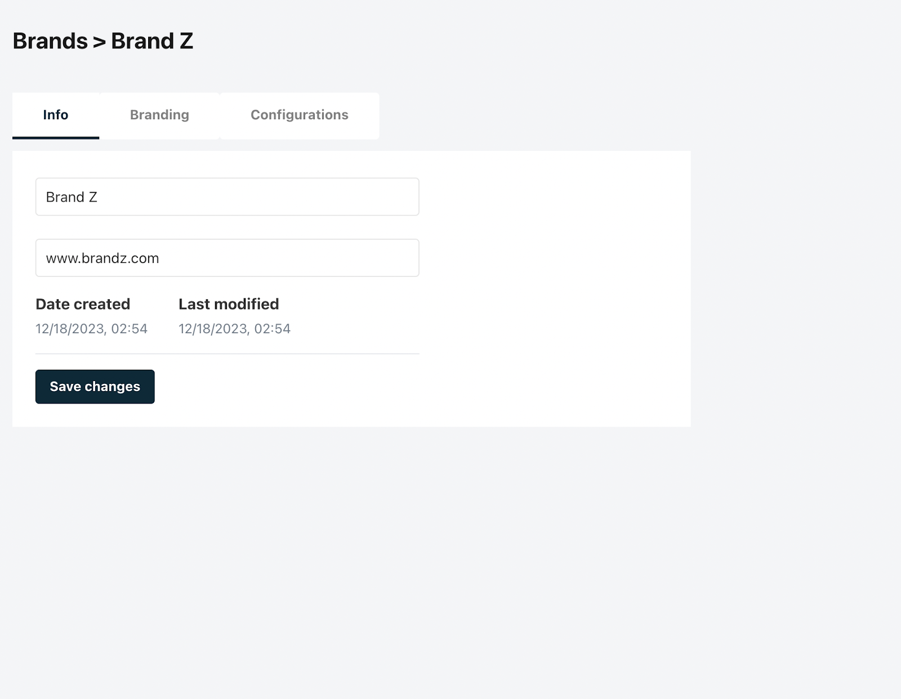Click the Date created label
901x699 pixels.
coord(83,304)
